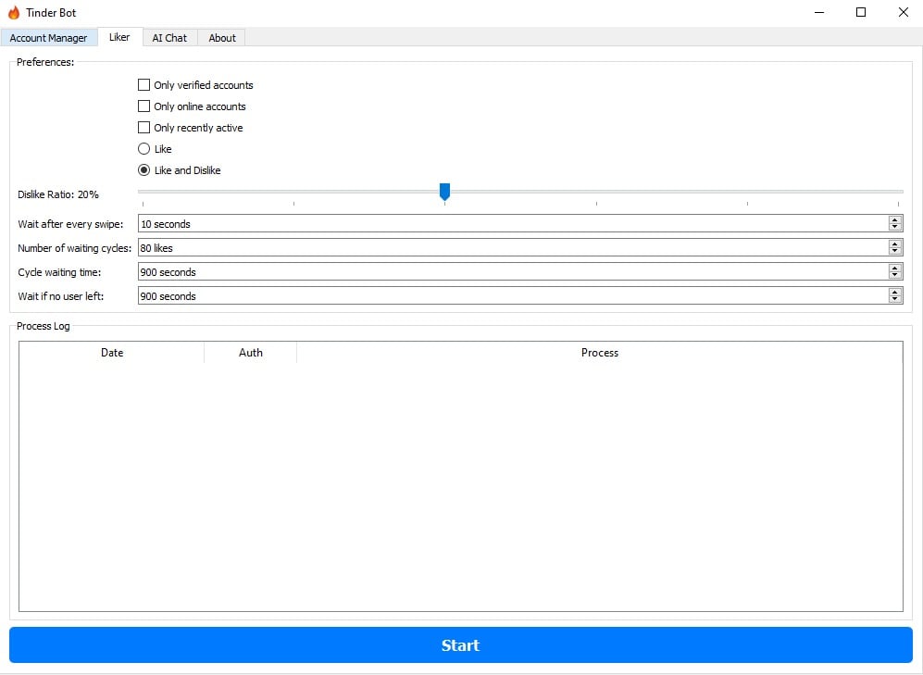Open the About tab
The height and width of the screenshot is (675, 923).
tap(222, 38)
